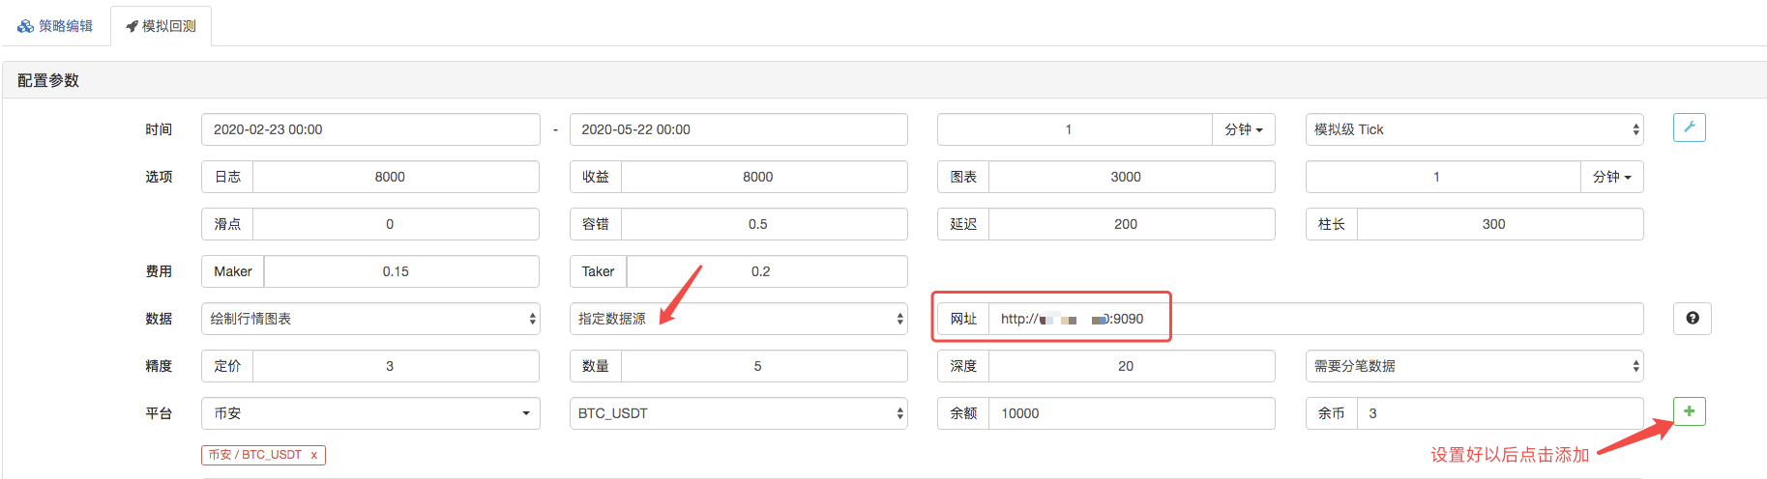This screenshot has height=479, width=1767.
Task: Click the Maker fee input field
Action: [x=400, y=271]
